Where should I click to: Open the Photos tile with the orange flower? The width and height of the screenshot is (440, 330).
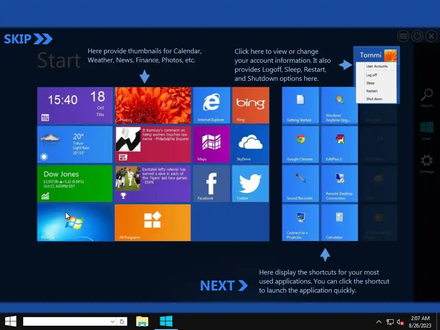[153, 105]
